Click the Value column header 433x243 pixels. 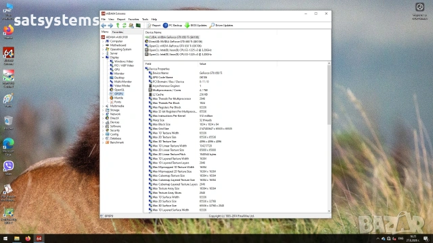point(237,64)
